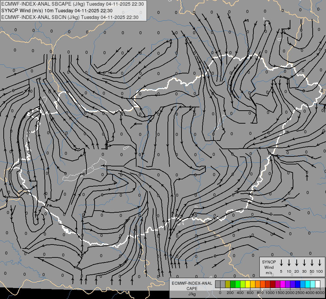Click the J/kg unit in CAPE legend
The height and width of the screenshot is (299, 326).
[192, 294]
